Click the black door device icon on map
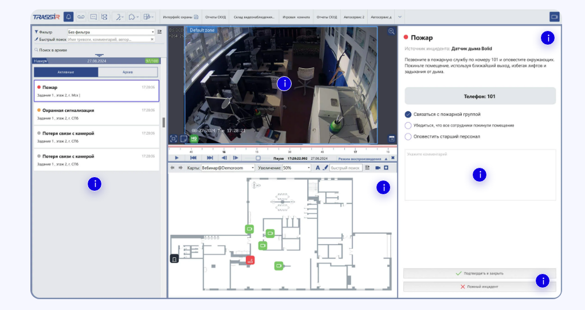Image resolution: width=585 pixels, height=310 pixels. [174, 258]
